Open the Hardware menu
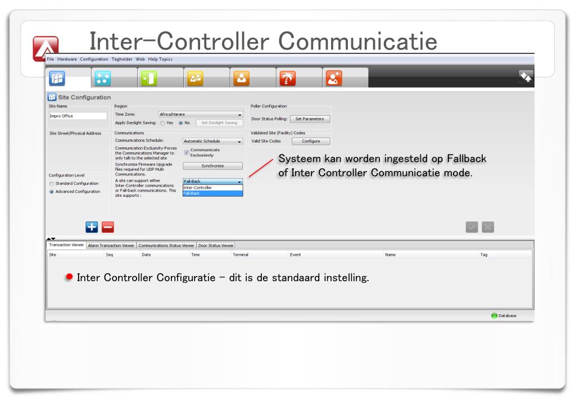The image size is (575, 398). [67, 59]
